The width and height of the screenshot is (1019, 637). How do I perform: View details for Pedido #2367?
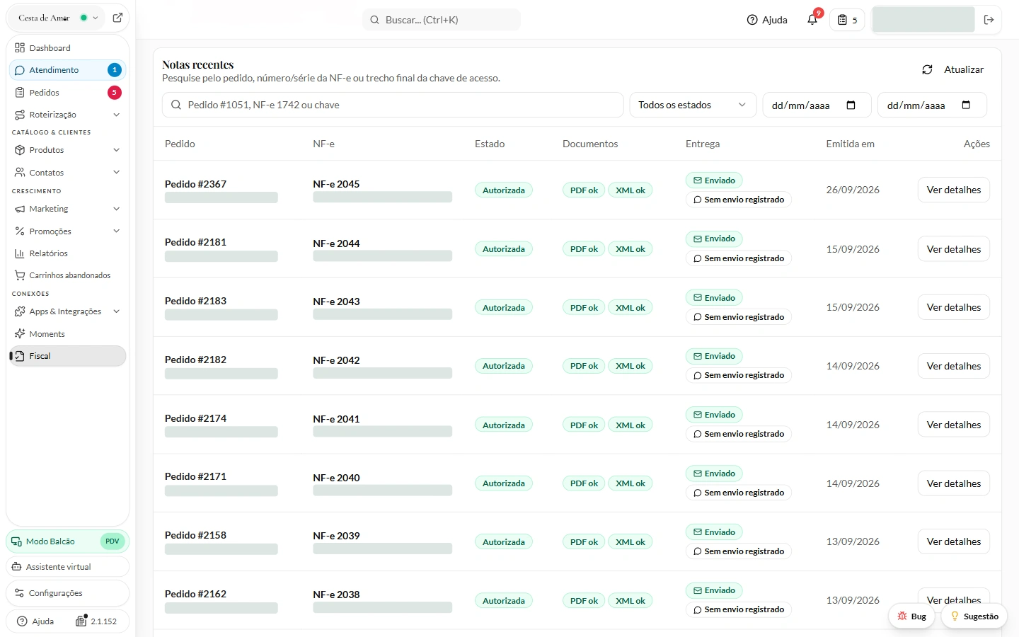point(953,190)
